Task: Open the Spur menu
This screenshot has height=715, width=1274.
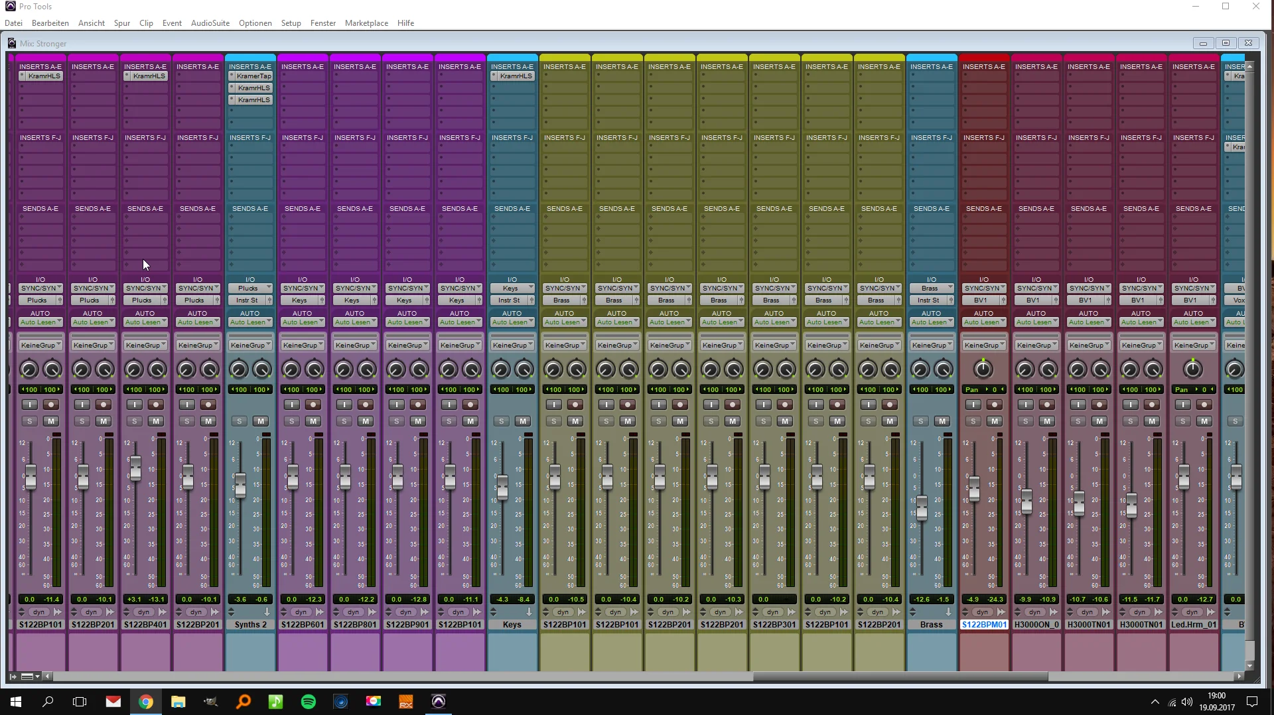Action: (x=122, y=23)
